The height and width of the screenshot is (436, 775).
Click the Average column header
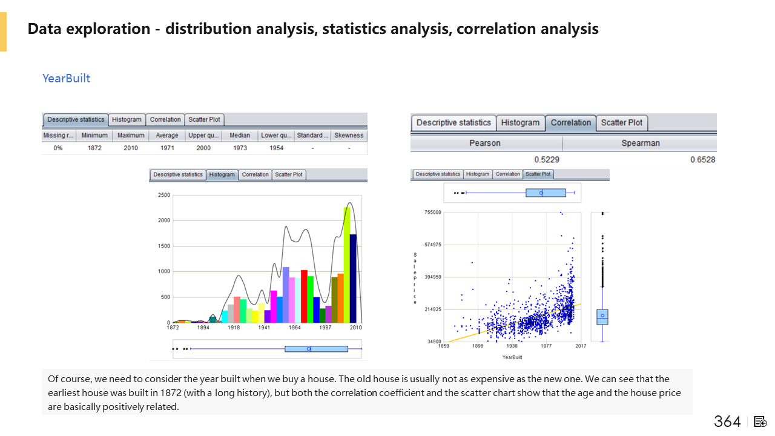(167, 136)
